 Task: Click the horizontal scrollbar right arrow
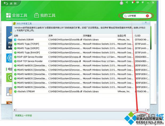click(148, 110)
